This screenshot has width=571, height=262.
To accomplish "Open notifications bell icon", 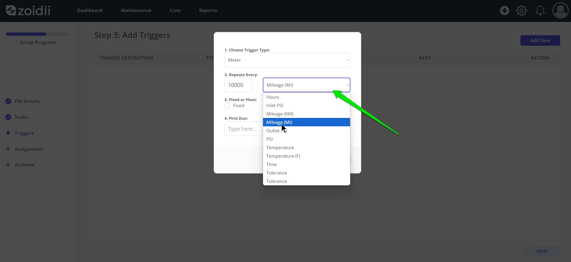I will [x=540, y=11].
